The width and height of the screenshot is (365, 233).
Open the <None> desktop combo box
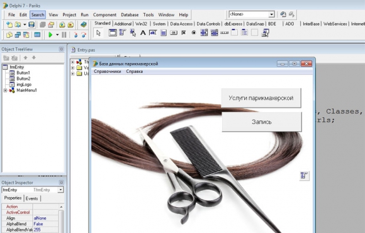pyautogui.click(x=251, y=14)
